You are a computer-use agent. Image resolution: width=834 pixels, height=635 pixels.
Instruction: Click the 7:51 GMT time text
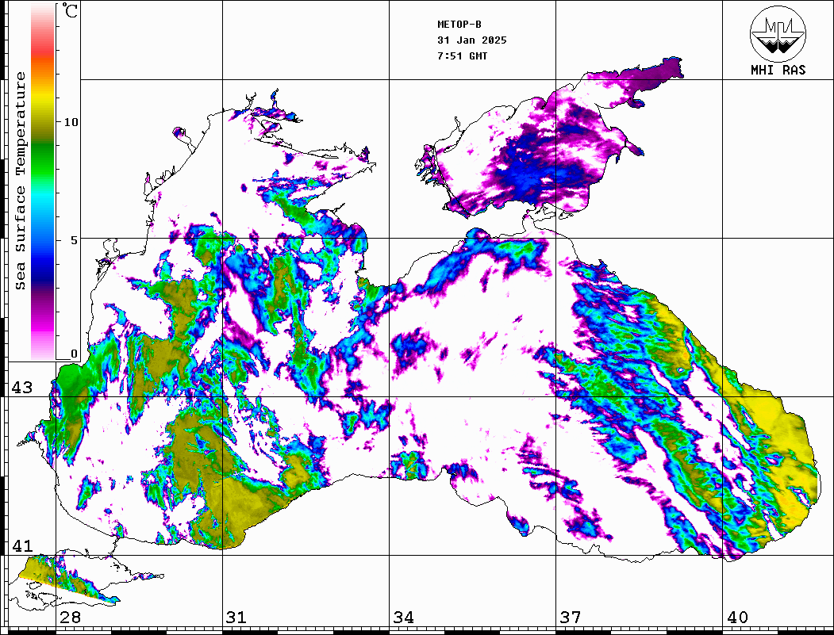tap(462, 56)
